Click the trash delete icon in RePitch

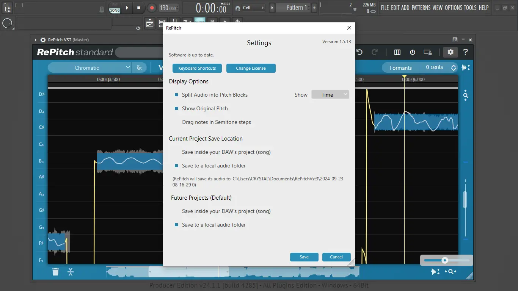pyautogui.click(x=55, y=271)
